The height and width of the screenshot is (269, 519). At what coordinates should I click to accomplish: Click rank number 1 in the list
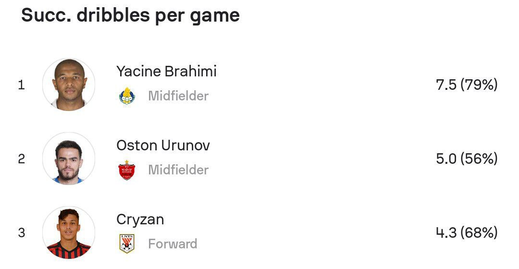pos(21,86)
